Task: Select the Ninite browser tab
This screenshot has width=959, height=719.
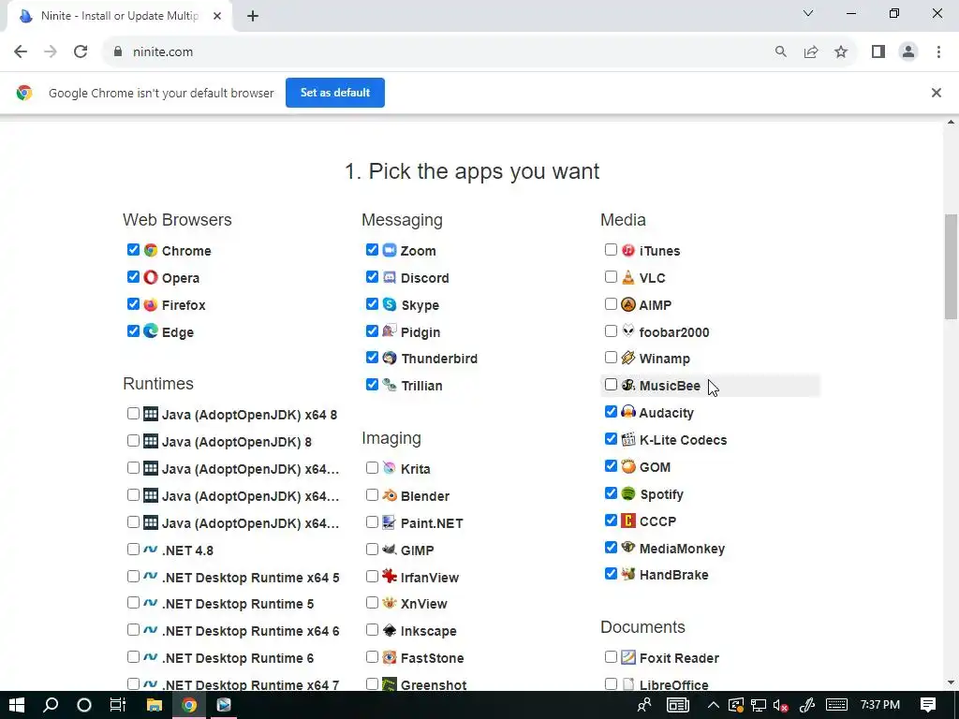Action: pos(120,16)
